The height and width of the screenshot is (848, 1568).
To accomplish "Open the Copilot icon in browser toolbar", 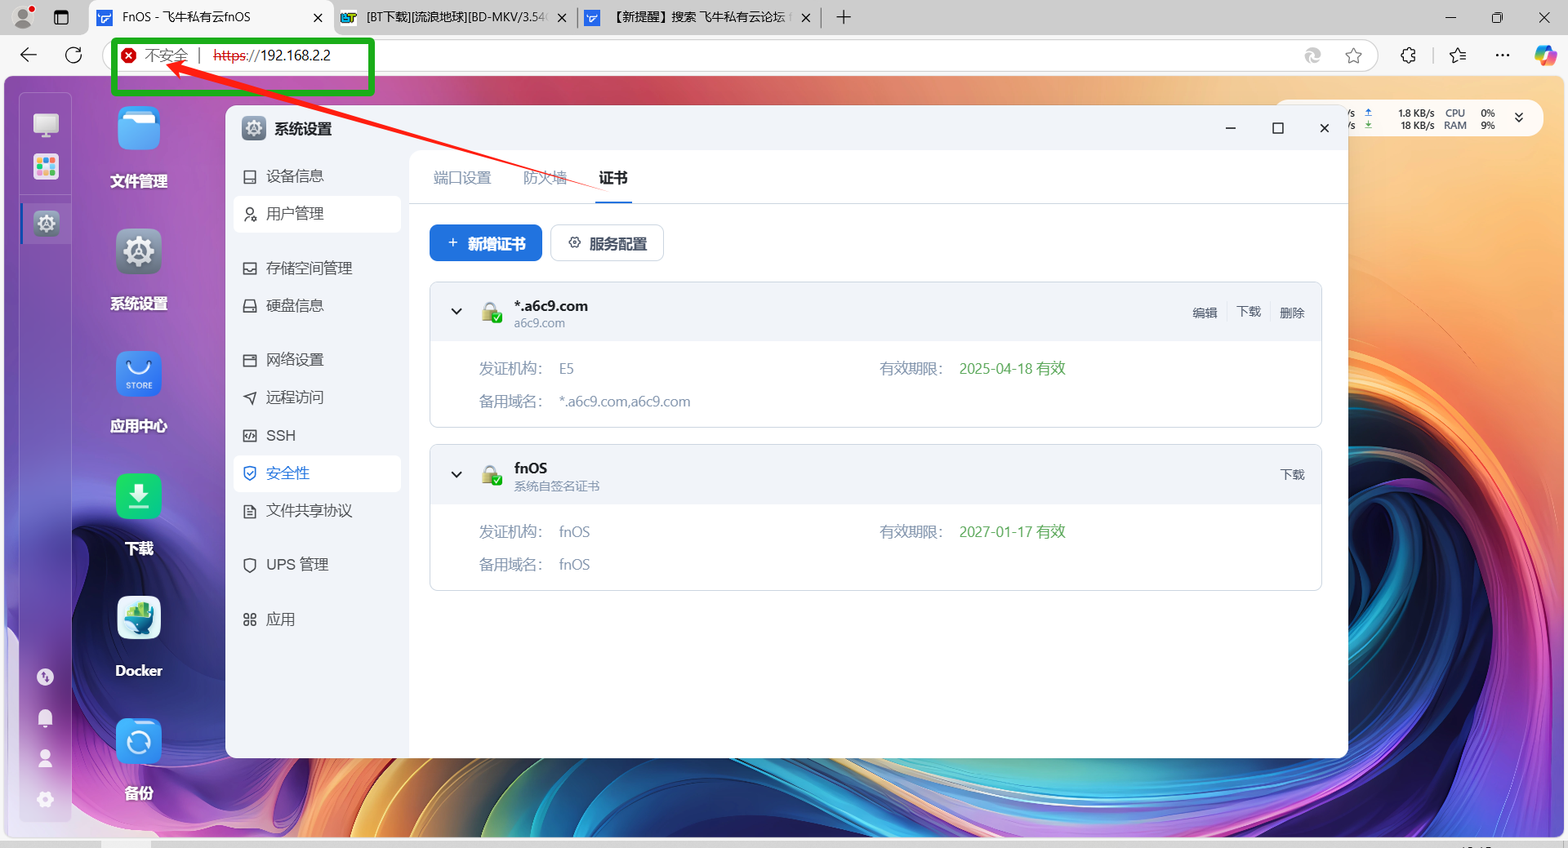I will pyautogui.click(x=1545, y=55).
